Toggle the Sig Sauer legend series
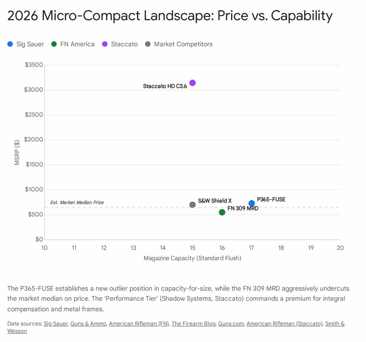Image resolution: width=366 pixels, height=342 pixels. point(26,44)
